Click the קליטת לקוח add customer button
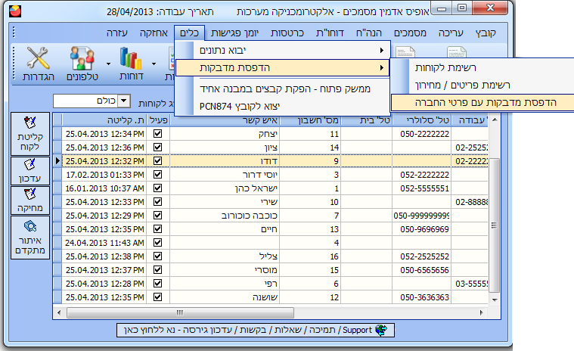 (30, 134)
